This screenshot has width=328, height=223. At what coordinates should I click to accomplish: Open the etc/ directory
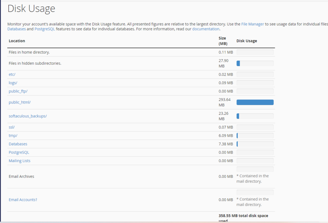pos(12,74)
